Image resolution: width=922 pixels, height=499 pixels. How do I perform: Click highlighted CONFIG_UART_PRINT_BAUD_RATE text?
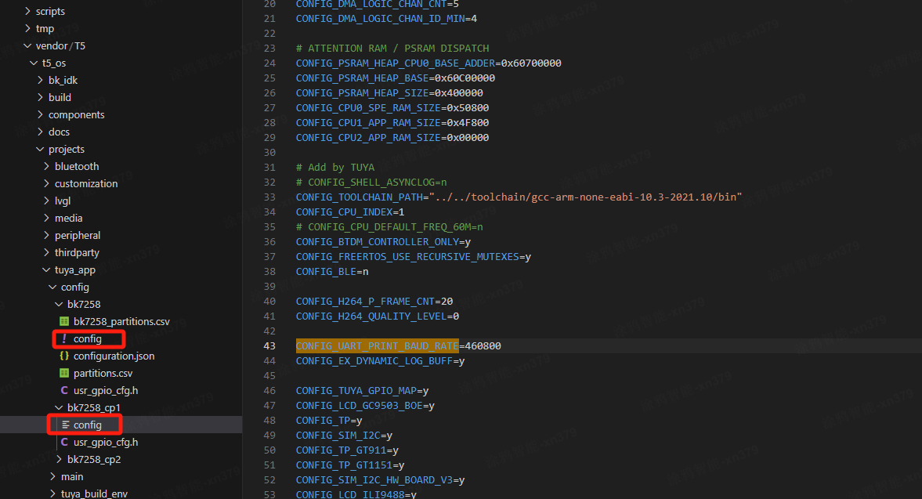[x=376, y=346]
